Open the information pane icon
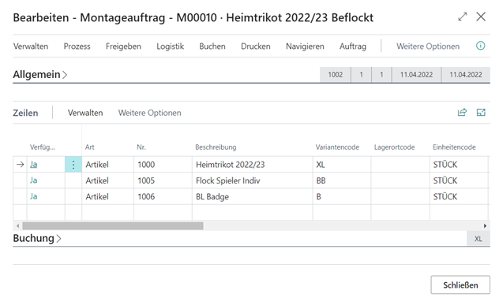The height and width of the screenshot is (305, 503). [x=480, y=46]
